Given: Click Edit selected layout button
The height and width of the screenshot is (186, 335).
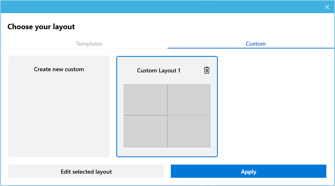Looking at the screenshot, I should pyautogui.click(x=86, y=171).
